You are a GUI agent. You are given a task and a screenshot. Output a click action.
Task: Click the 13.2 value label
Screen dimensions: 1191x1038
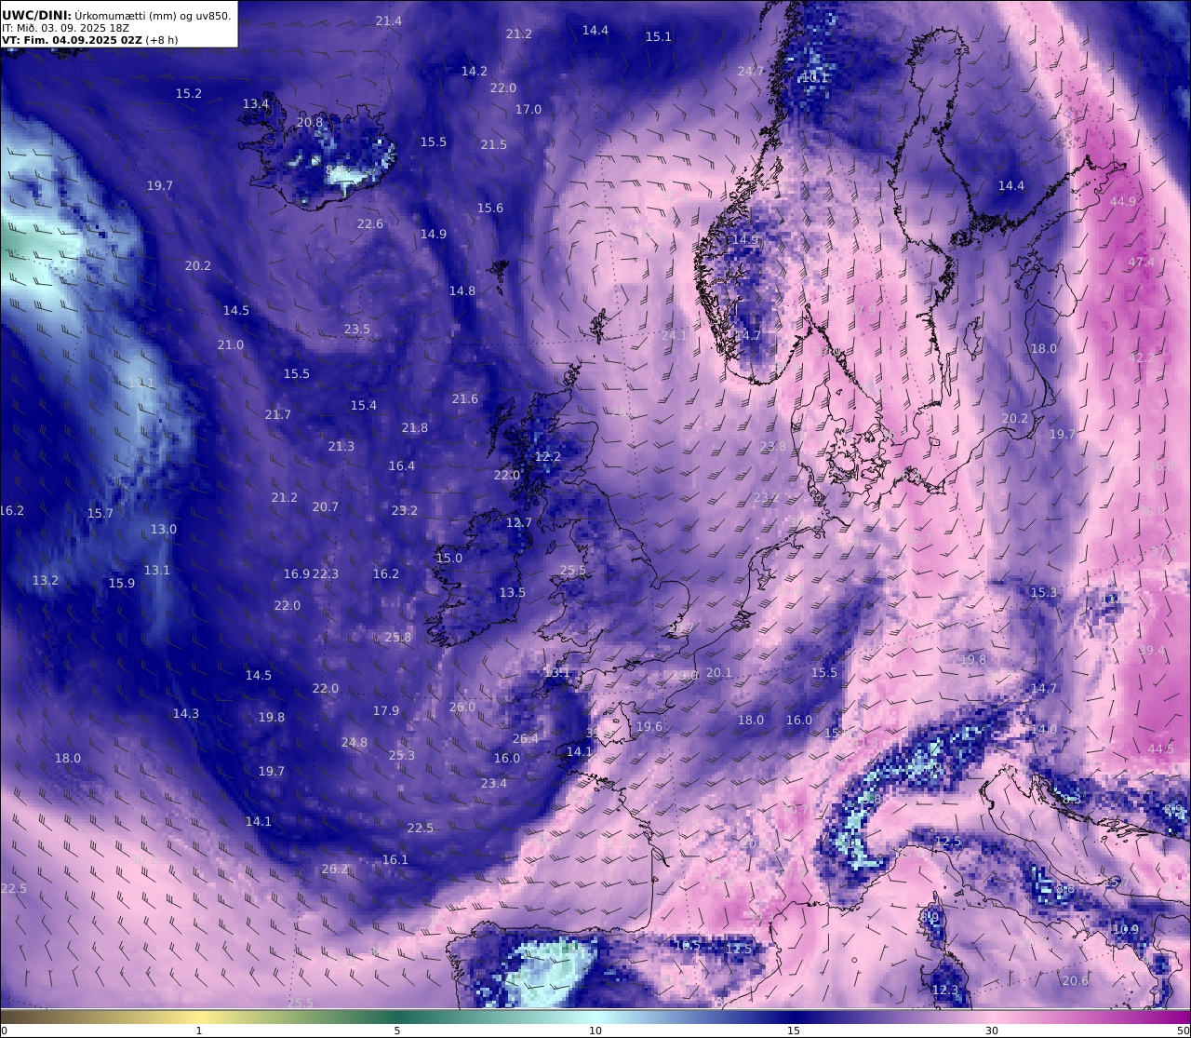point(46,580)
